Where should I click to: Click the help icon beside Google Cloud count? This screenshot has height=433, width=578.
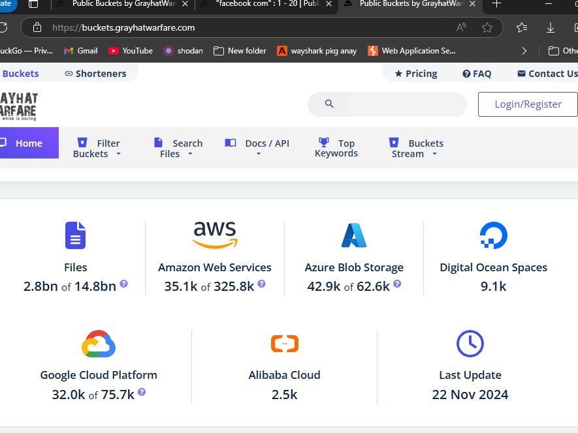click(142, 392)
